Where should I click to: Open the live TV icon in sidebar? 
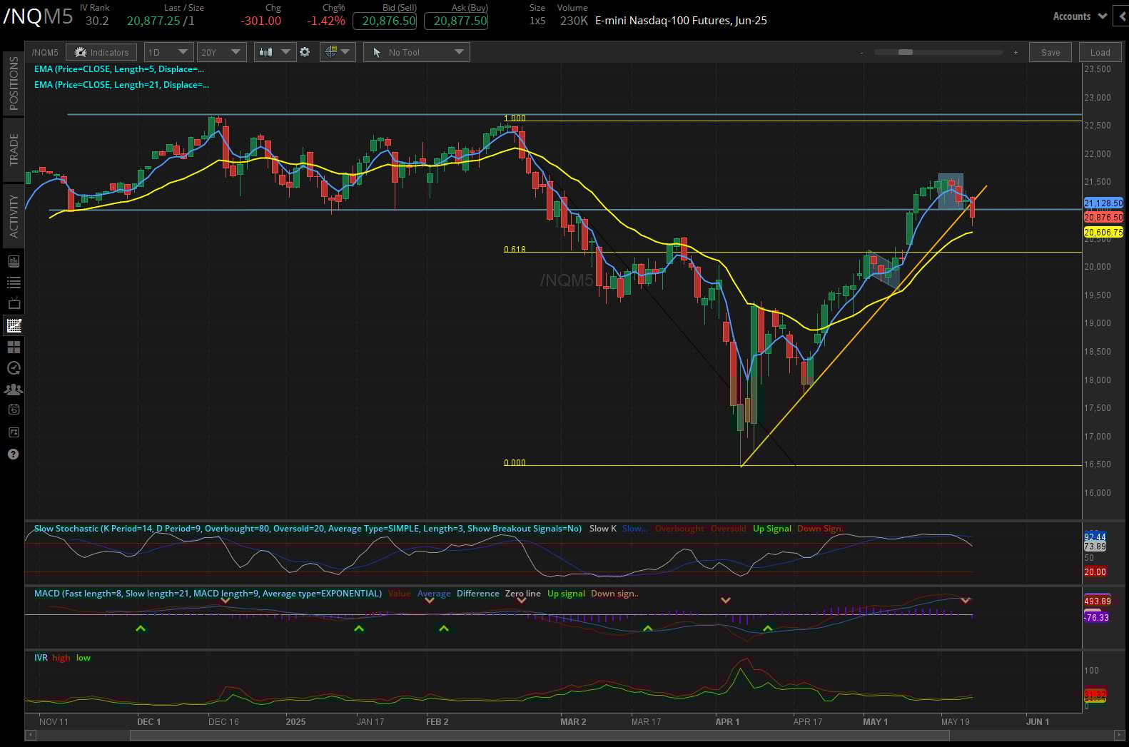click(14, 304)
